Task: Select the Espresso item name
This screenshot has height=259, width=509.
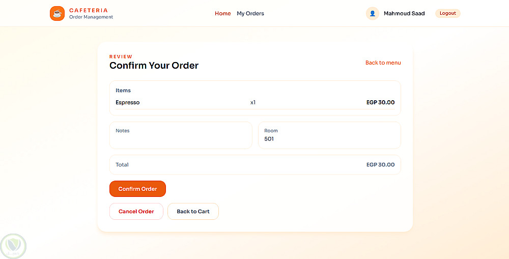Action: [128, 102]
